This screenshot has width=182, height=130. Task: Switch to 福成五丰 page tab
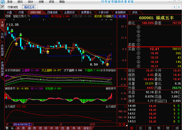coord(29,7)
